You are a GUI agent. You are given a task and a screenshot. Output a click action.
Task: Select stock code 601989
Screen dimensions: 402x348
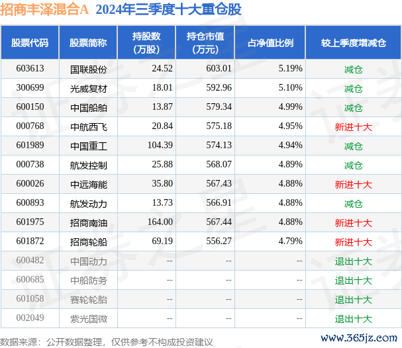point(30,145)
